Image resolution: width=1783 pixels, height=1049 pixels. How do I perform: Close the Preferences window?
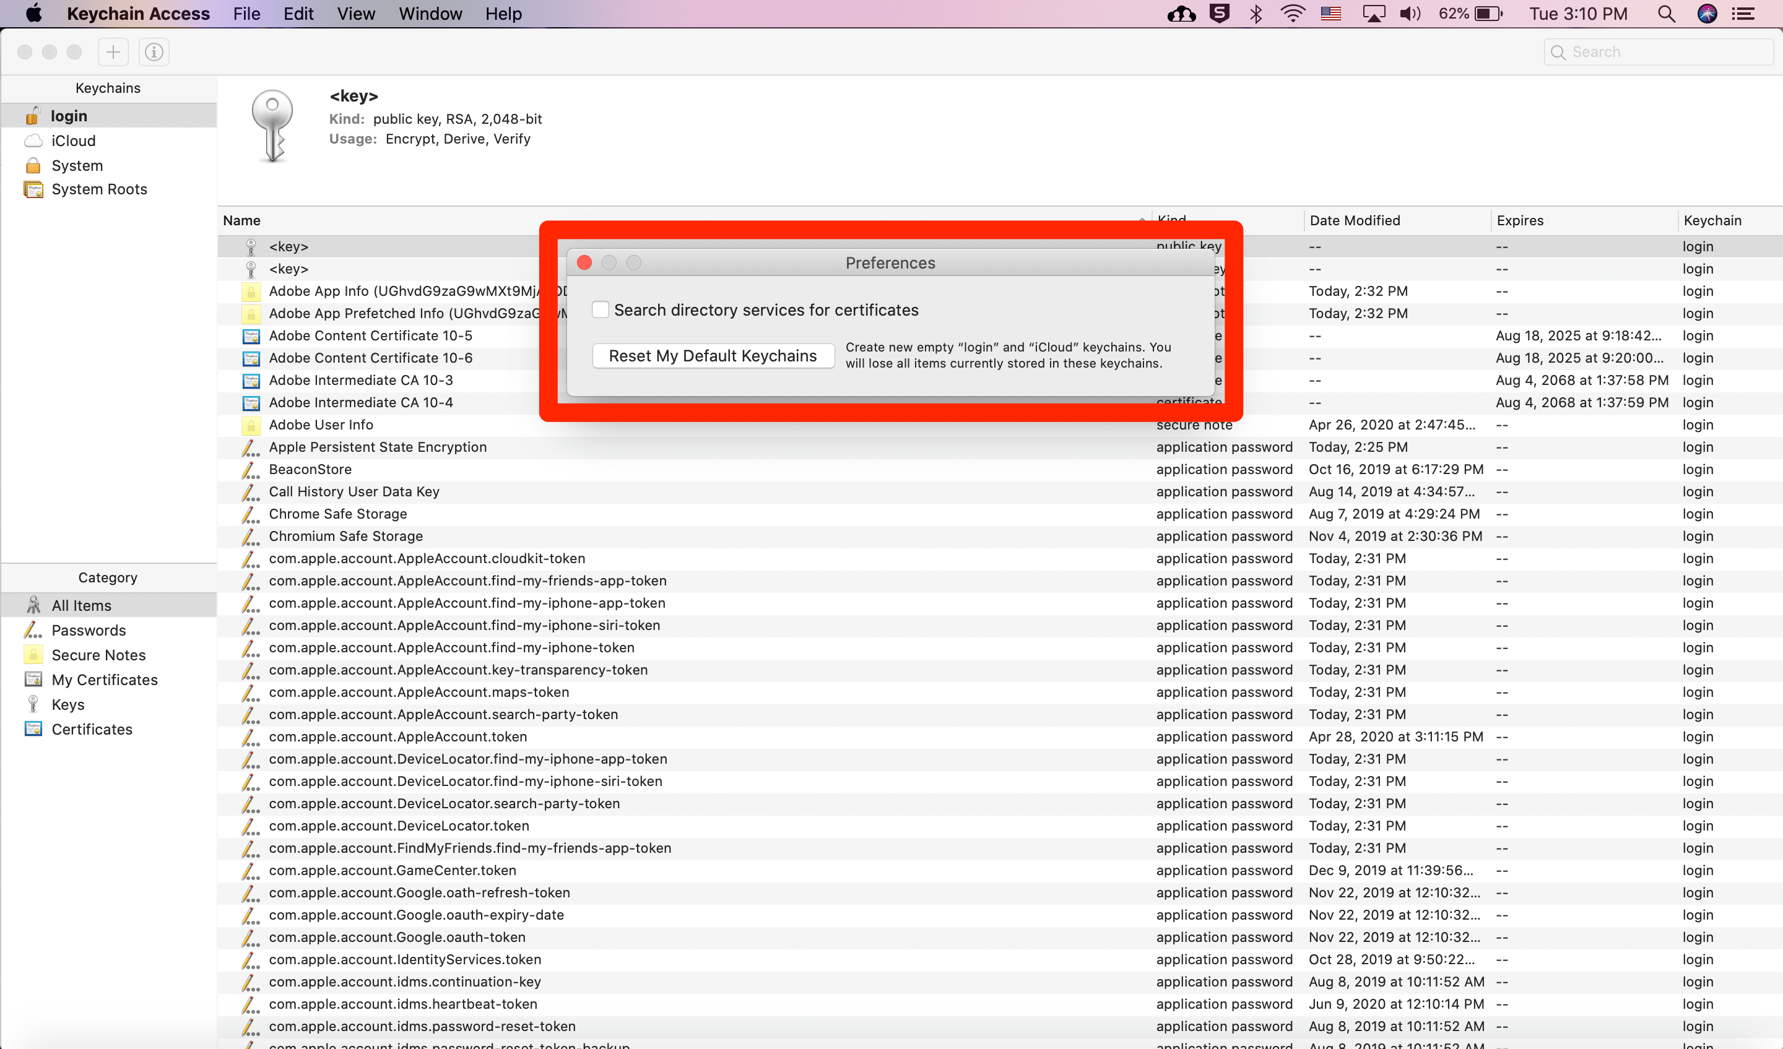(x=584, y=263)
